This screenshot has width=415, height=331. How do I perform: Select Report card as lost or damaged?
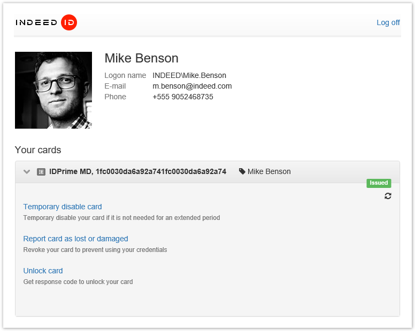click(75, 239)
